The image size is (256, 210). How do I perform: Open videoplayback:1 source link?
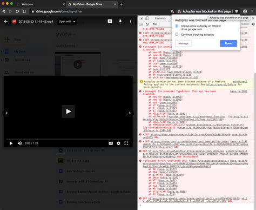(237, 151)
